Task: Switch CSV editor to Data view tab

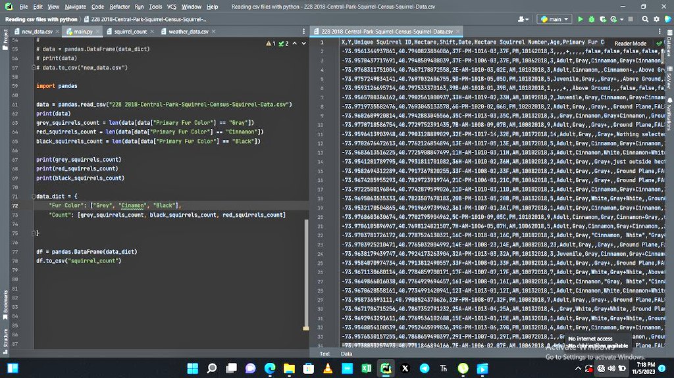Action: point(346,354)
